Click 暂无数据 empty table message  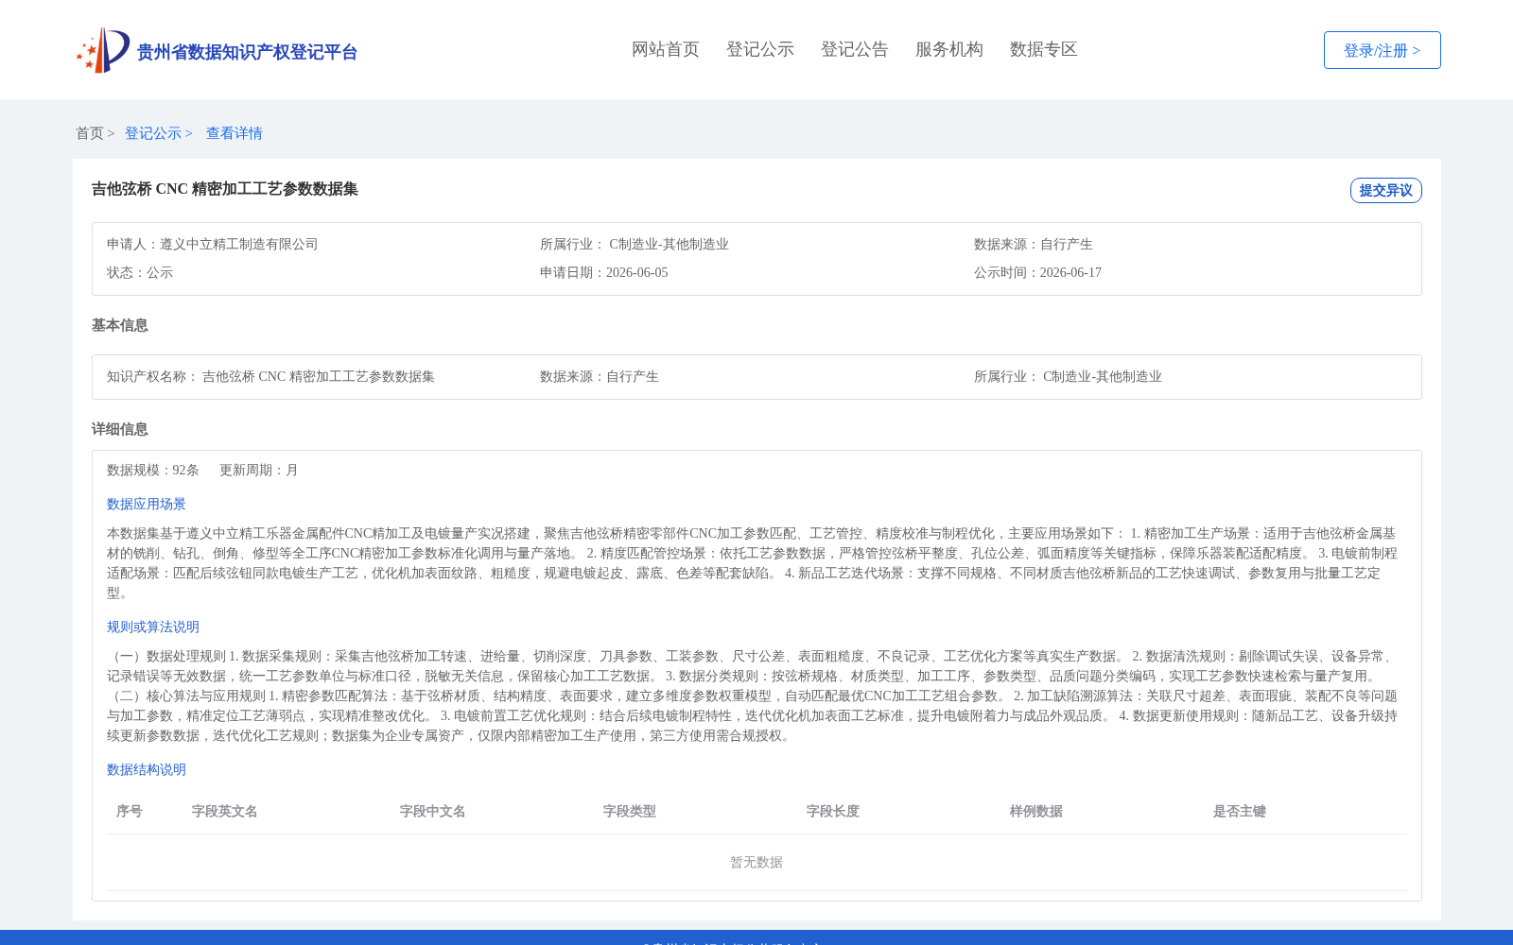[x=756, y=862]
